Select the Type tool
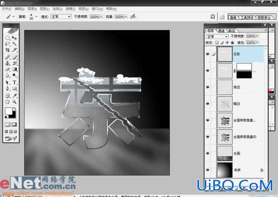Image resolution: width=278 pixels, height=197 pixels. click(14, 82)
